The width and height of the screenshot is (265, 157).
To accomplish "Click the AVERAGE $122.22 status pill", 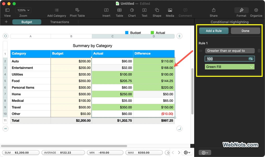I will pyautogui.click(x=63, y=153).
